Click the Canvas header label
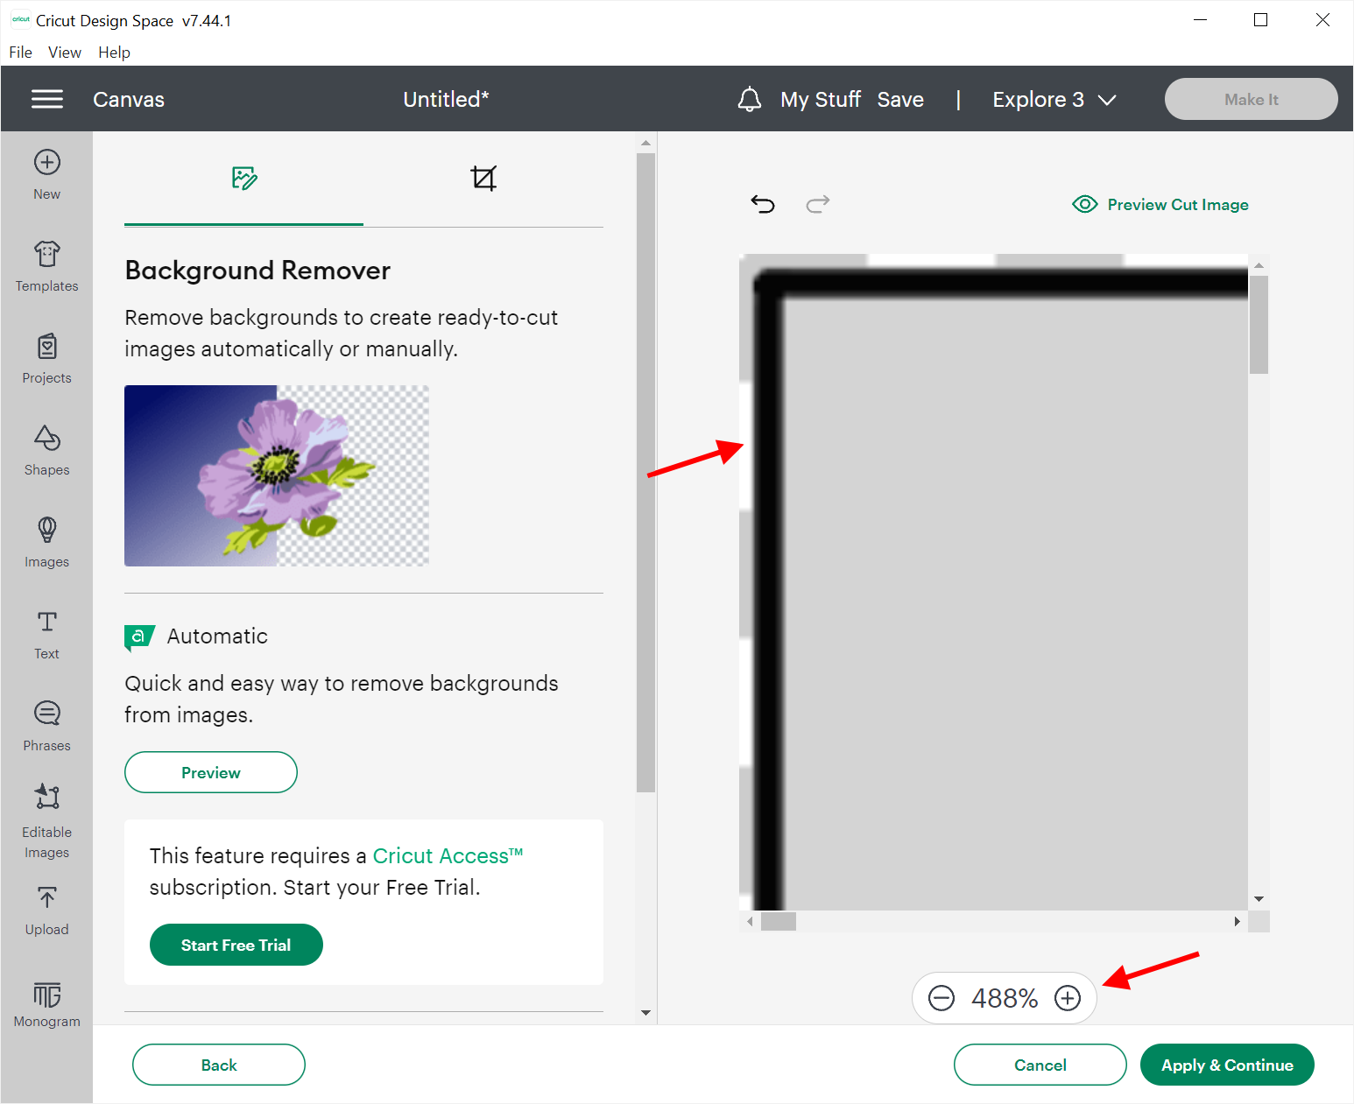1354x1104 pixels. [x=129, y=99]
